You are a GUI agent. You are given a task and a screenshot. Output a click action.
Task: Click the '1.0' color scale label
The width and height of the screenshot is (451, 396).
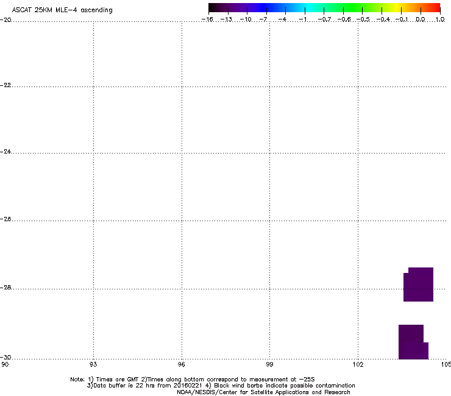coord(440,19)
